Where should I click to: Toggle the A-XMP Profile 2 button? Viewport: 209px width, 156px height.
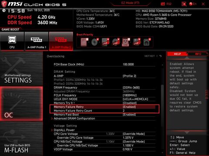61,42
